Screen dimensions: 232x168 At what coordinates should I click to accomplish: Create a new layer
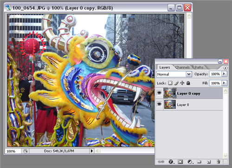point(209,162)
